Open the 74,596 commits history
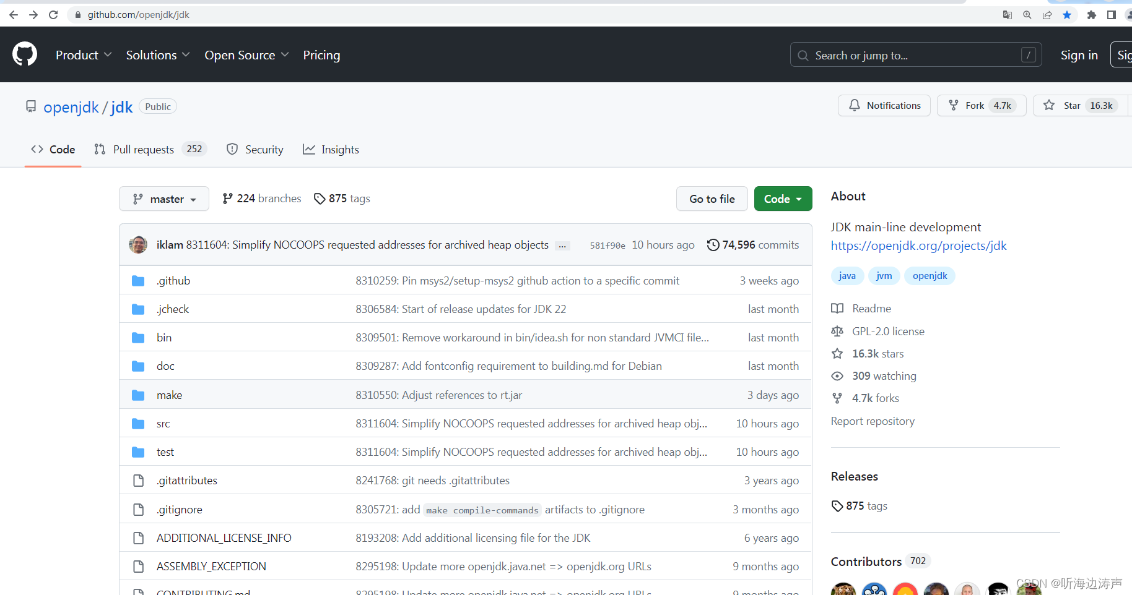This screenshot has width=1132, height=595. tap(753, 245)
